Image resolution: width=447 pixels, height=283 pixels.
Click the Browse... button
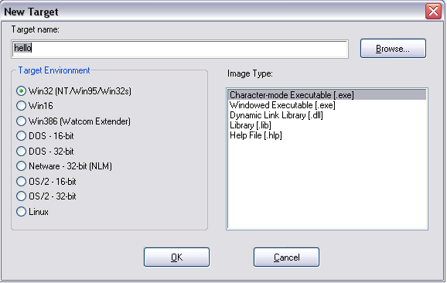tap(393, 49)
